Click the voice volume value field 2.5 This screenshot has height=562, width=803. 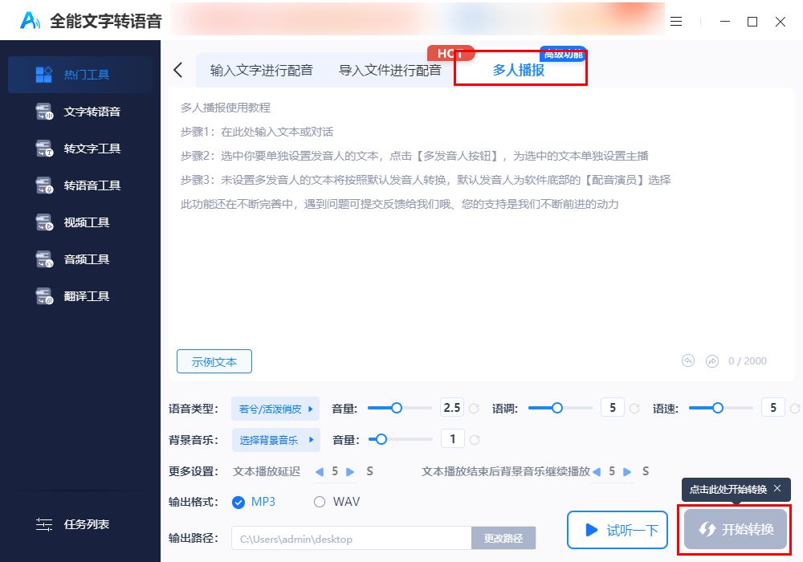451,407
